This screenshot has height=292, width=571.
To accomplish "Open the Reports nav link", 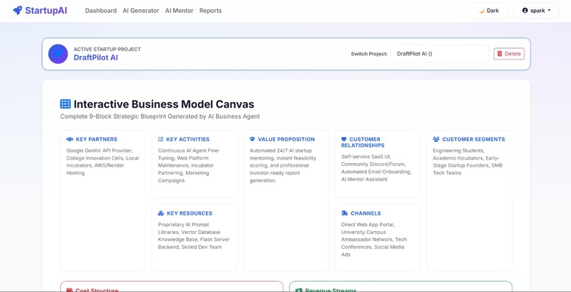I will click(x=210, y=11).
